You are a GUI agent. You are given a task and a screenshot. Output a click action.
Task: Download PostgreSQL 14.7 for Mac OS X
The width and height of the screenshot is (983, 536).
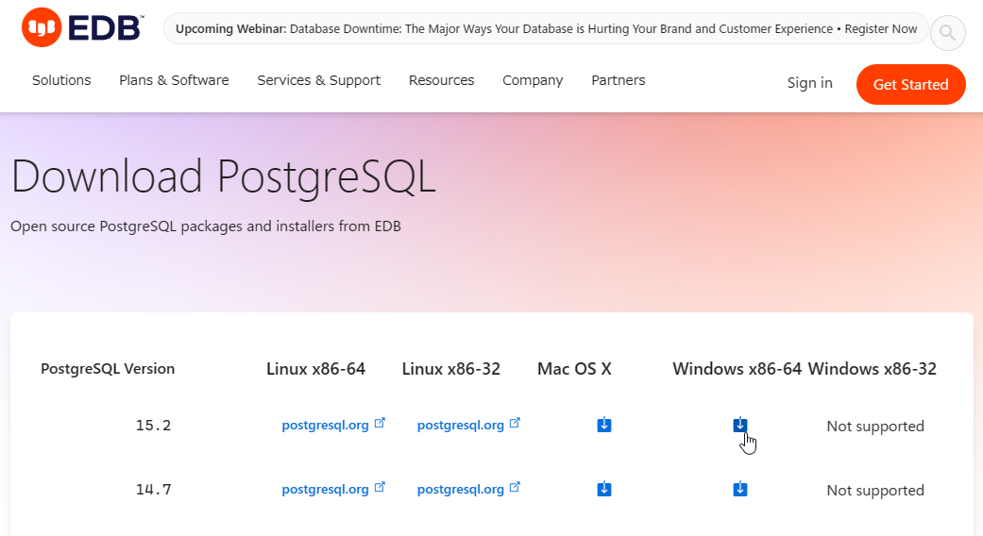point(604,489)
